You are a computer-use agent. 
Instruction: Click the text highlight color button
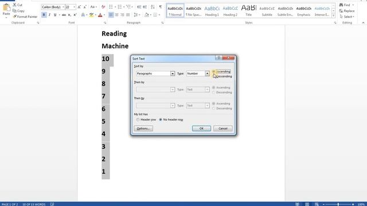click(91, 15)
